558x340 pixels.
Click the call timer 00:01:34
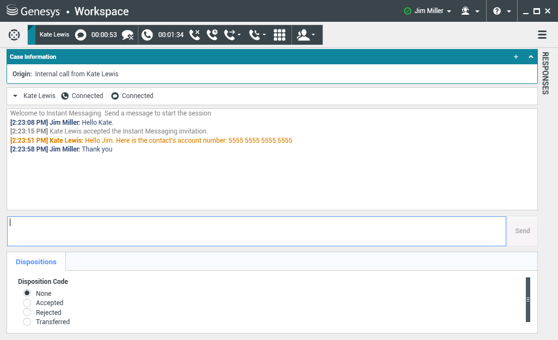click(171, 35)
